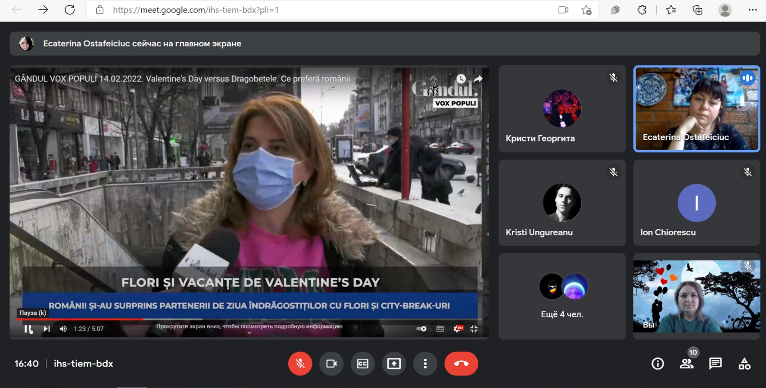Exit full screen in video player

point(474,329)
